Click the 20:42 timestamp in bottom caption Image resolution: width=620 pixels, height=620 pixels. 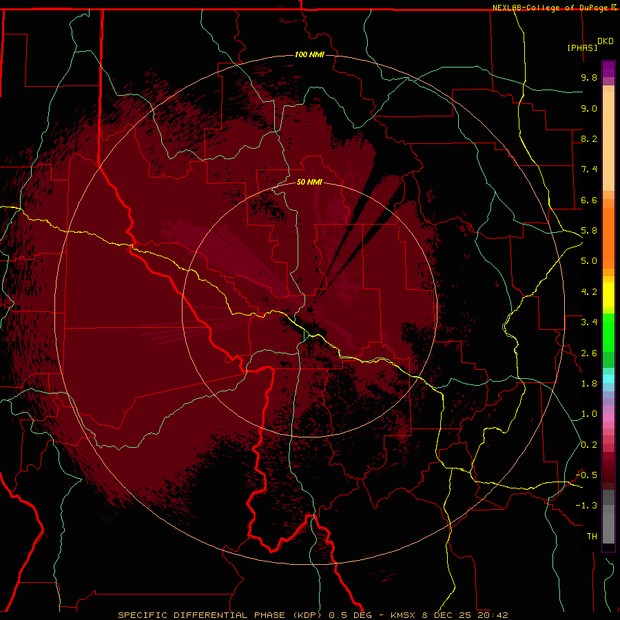[x=493, y=615]
